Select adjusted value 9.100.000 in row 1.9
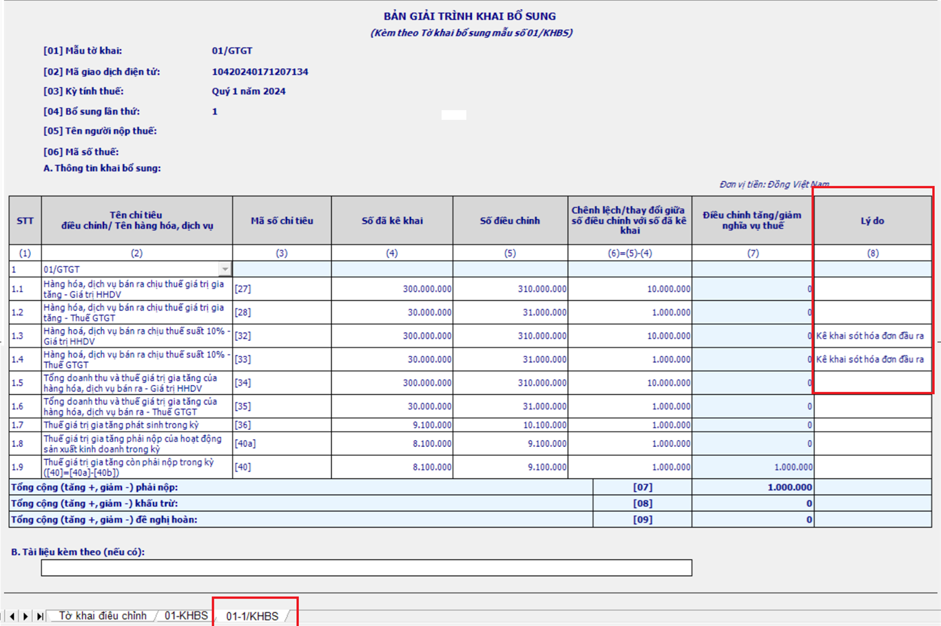Screen dimensions: 941x626 point(547,467)
